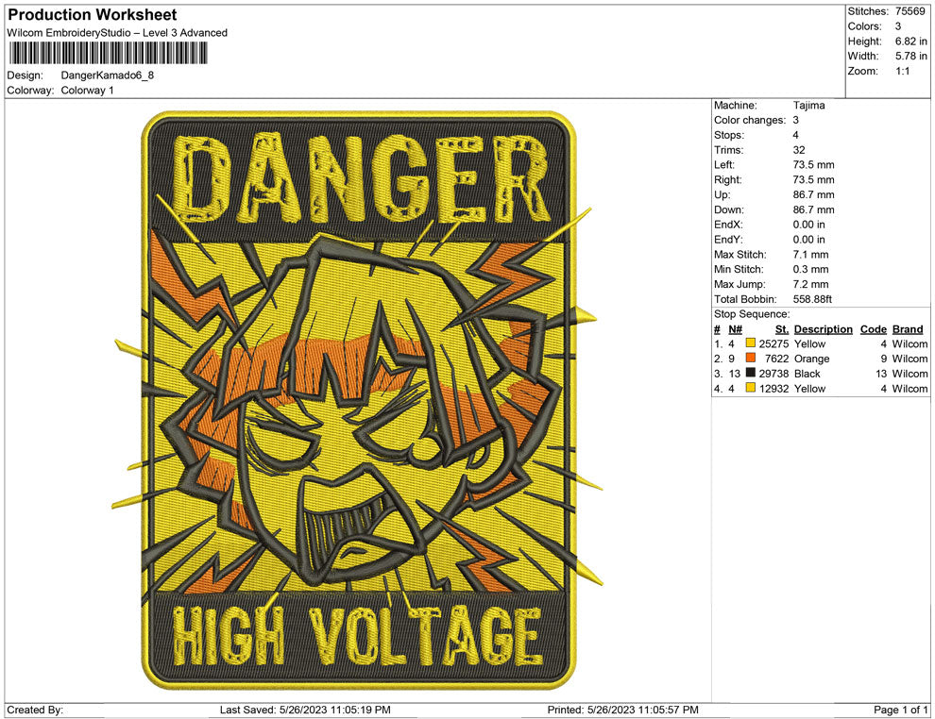
Task: Click the Max Jump value 7.2 mm
Action: click(x=810, y=284)
